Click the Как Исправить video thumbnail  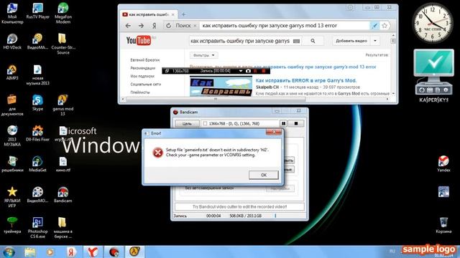click(x=221, y=86)
